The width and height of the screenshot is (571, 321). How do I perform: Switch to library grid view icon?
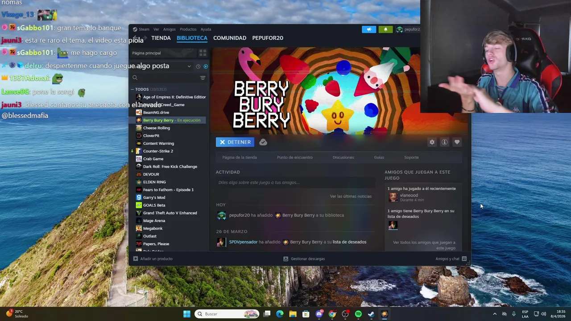[x=203, y=53]
